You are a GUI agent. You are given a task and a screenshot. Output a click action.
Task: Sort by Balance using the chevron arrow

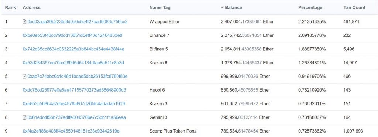coord(222,7)
